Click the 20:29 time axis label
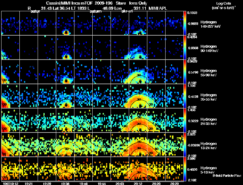This screenshot has height=185, width=243. [x=174, y=184]
